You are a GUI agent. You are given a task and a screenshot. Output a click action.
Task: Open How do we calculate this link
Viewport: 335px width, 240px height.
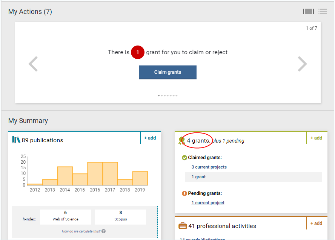point(81,231)
